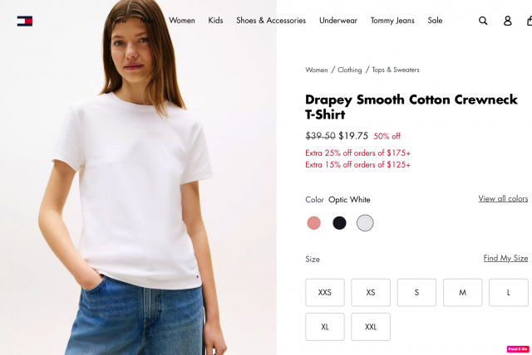
Task: Select the Optic White color swatch
Action: [x=365, y=223]
